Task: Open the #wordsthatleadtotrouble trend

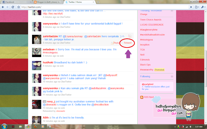Action: [x=152, y=35]
